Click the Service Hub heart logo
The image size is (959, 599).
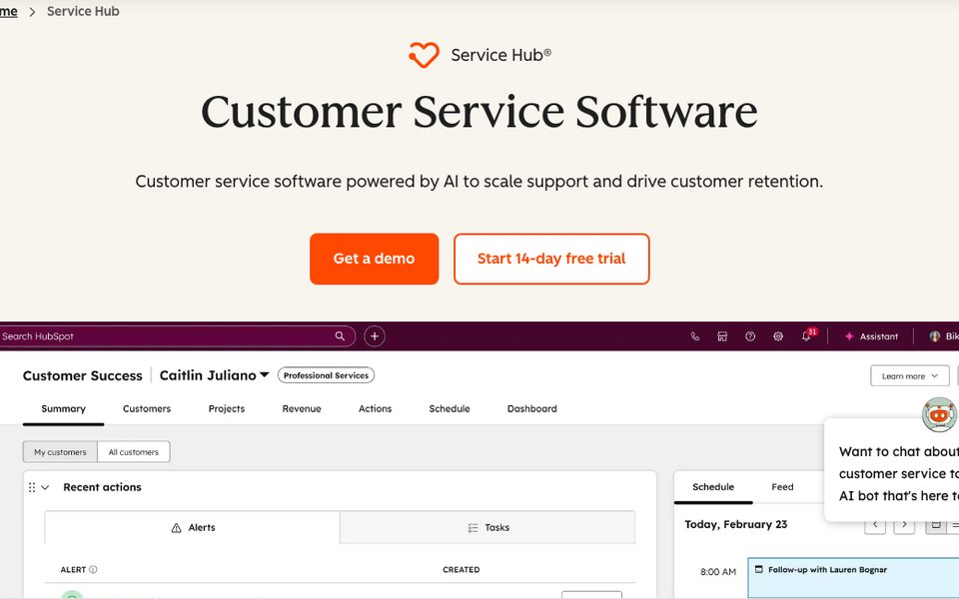click(x=424, y=55)
